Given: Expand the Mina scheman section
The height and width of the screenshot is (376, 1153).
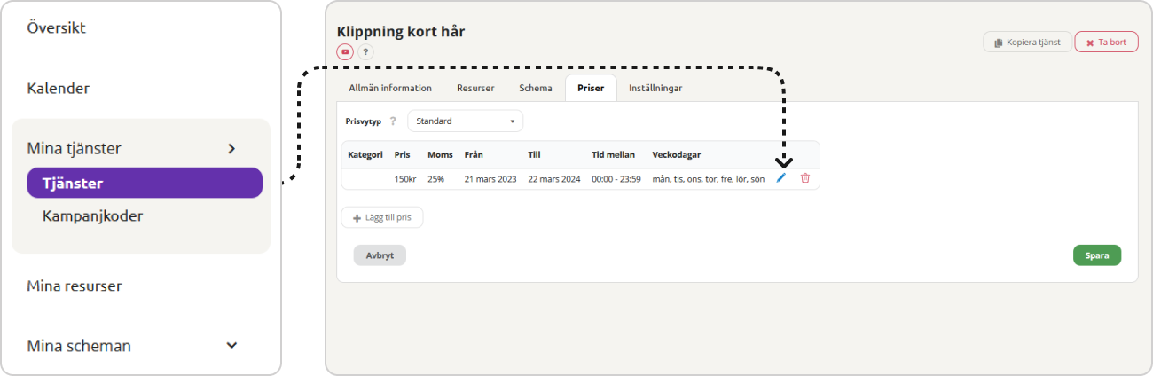Looking at the screenshot, I should tap(231, 346).
